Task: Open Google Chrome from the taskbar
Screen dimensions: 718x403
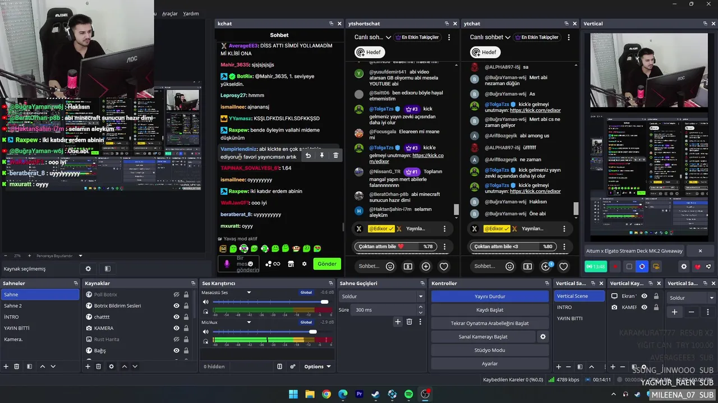Action: (x=326, y=394)
